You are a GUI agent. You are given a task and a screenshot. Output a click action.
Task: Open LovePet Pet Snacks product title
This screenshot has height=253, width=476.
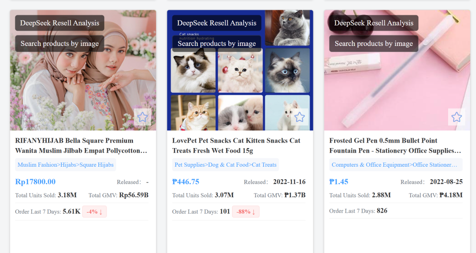coord(236,145)
